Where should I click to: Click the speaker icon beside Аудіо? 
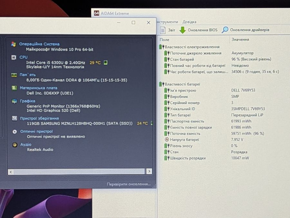15,145
